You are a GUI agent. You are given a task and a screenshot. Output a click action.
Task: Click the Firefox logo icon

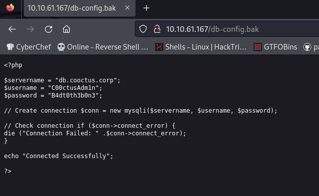click(10, 8)
